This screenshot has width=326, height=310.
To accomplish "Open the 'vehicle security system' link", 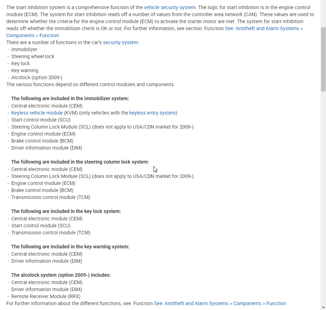I will (169, 7).
